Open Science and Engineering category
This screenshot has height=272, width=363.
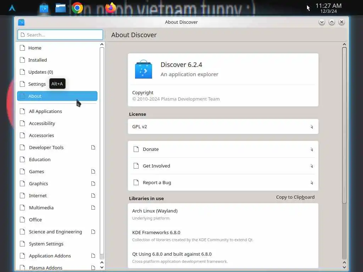coord(57,232)
